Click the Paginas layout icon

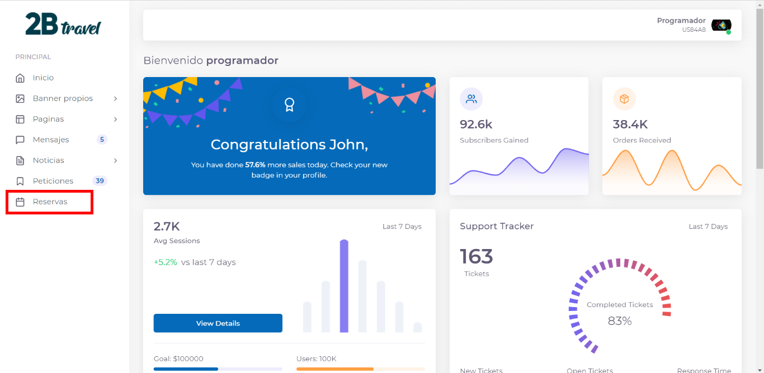(20, 119)
